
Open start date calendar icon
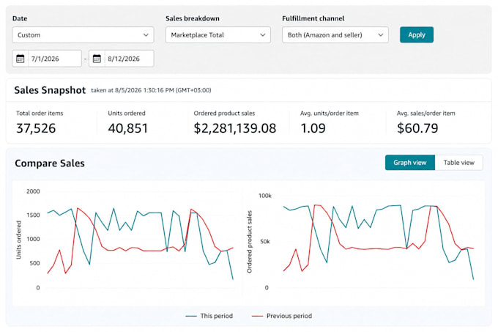tap(20, 59)
